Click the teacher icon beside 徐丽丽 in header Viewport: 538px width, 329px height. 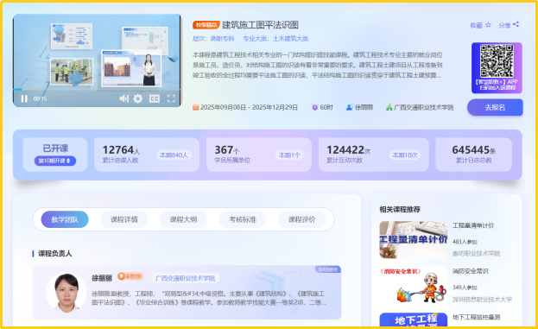(x=349, y=107)
